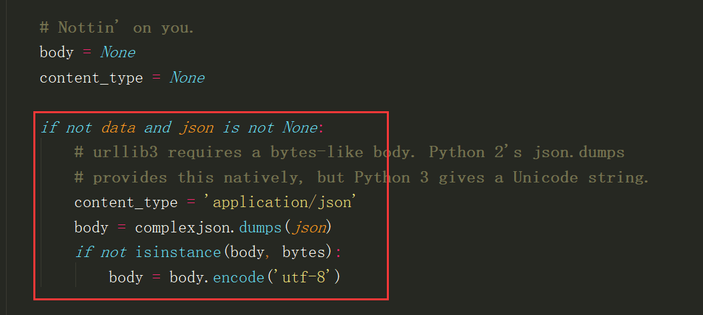Click the "isinstance" function name
Image resolution: width=703 pixels, height=315 pixels.
178,252
